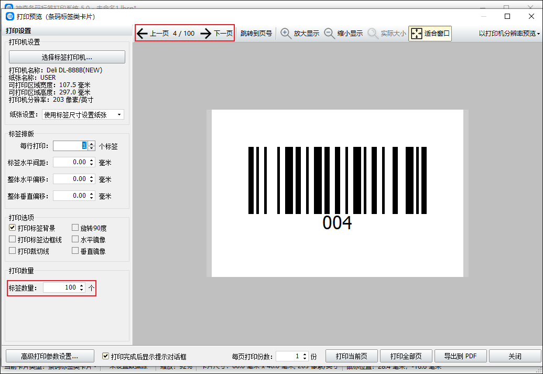Screen dimensions: 543x374
Task: Open 高级打印参数设置 dialog
Action: coord(50,356)
